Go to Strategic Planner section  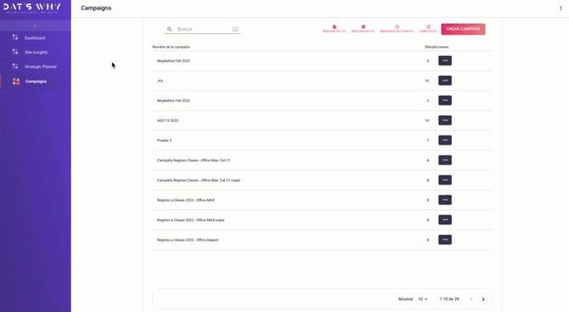(x=40, y=67)
